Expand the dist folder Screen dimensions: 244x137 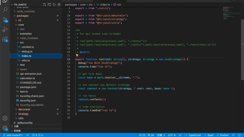pyautogui.click(x=36, y=29)
